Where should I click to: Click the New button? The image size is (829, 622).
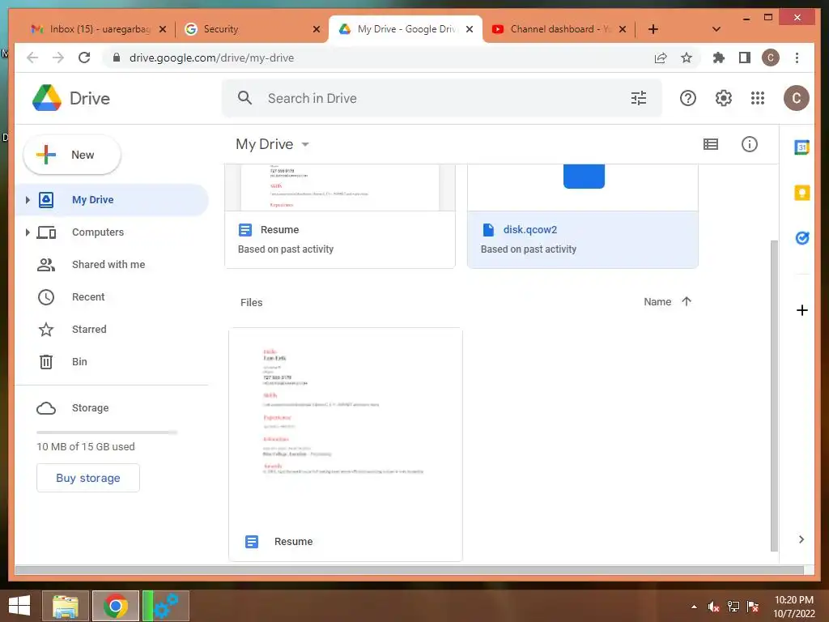[x=72, y=155]
